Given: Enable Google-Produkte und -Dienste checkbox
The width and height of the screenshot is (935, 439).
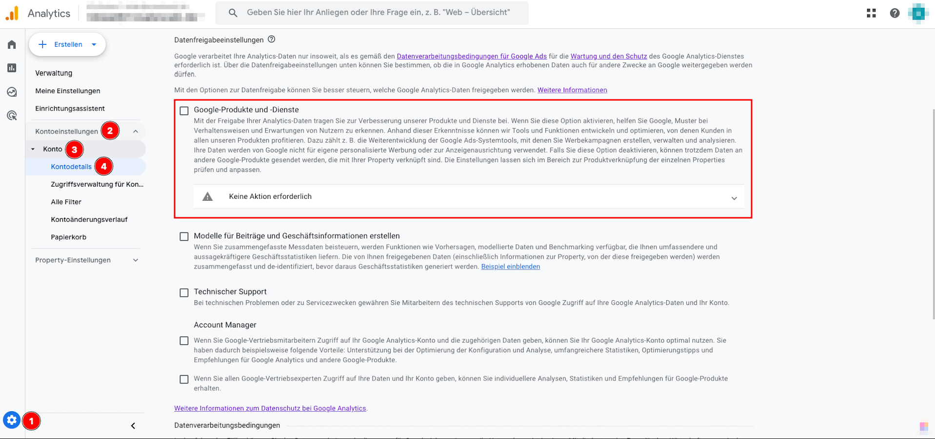Looking at the screenshot, I should (184, 111).
